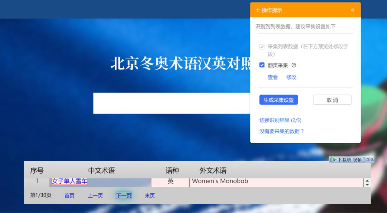Click the plus icon on the 操作提示 header
The width and height of the screenshot is (387, 213).
point(257,10)
